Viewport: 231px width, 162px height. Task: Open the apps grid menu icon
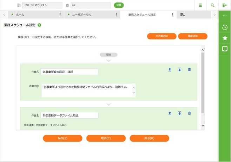coord(200,5)
